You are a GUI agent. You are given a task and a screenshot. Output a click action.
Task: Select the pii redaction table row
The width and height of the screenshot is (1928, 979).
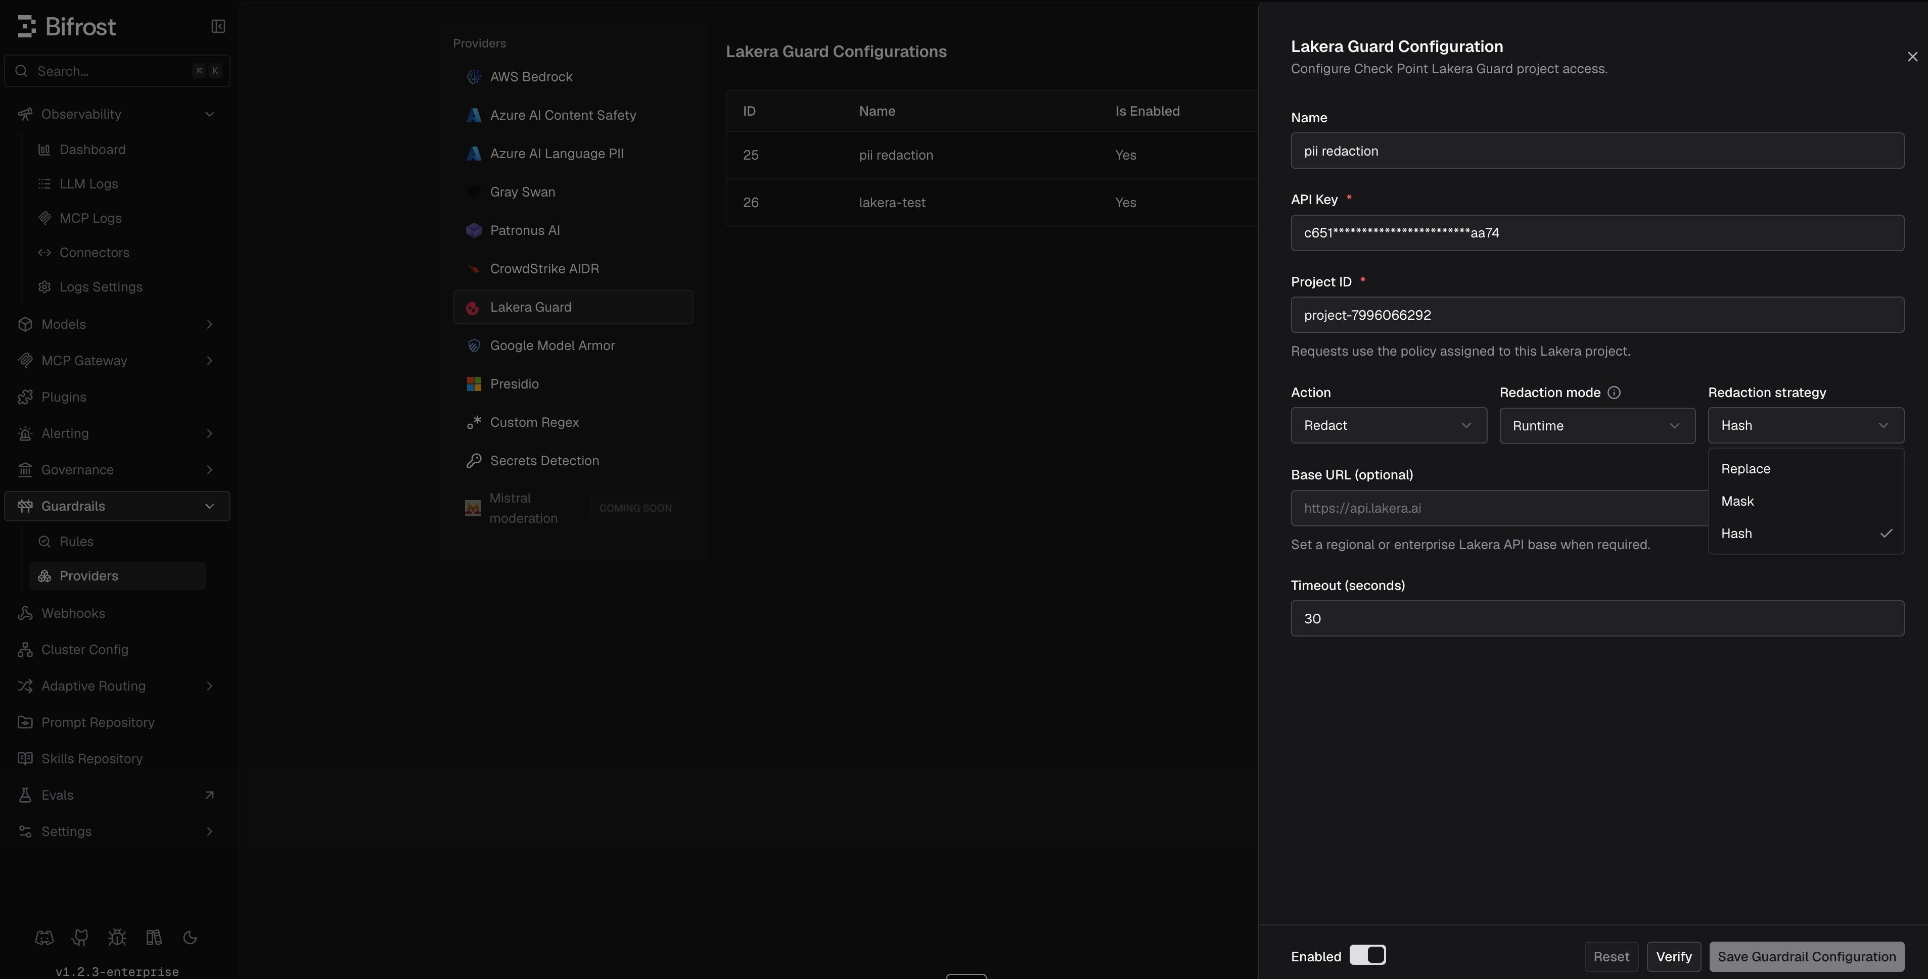coord(992,156)
